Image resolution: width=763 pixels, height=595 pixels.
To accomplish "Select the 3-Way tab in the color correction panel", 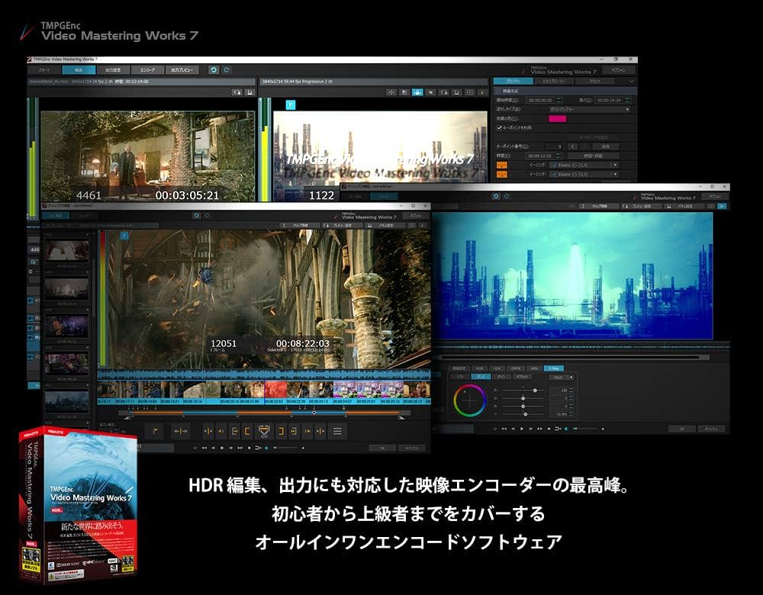I will point(554,368).
